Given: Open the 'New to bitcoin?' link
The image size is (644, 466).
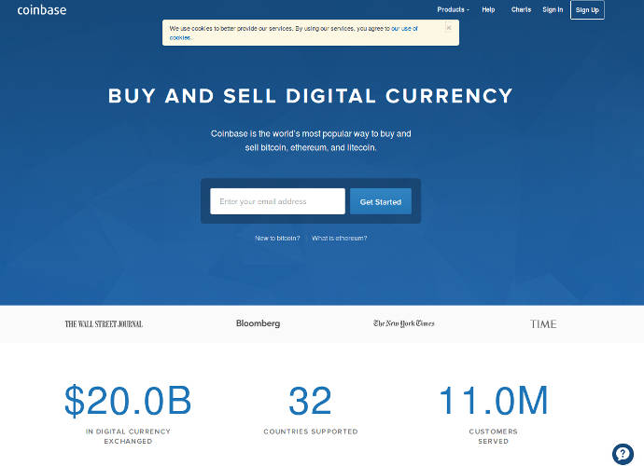Looking at the screenshot, I should coord(277,238).
